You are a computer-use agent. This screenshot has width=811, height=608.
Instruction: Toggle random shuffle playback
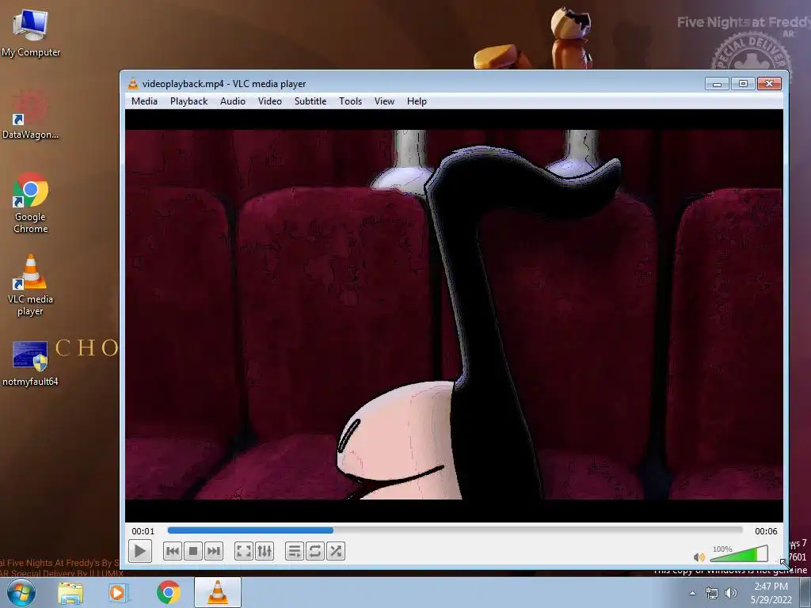(336, 551)
